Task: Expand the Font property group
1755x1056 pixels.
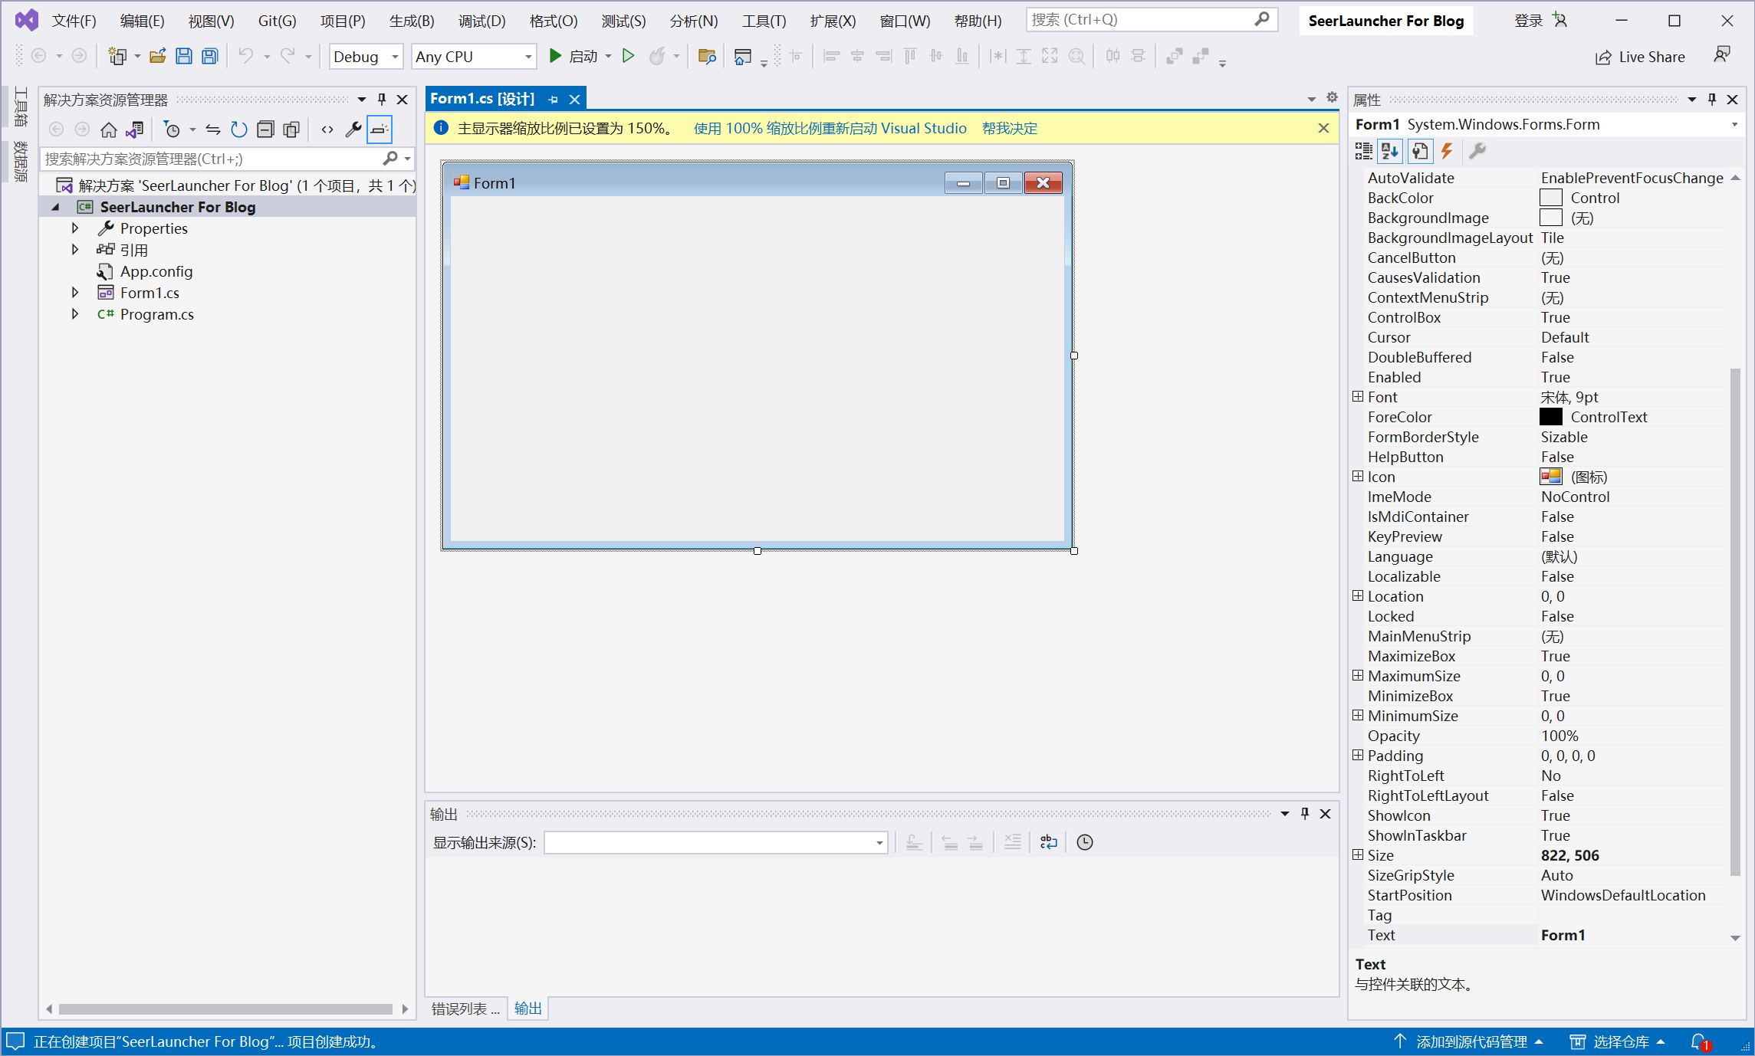Action: pos(1358,397)
